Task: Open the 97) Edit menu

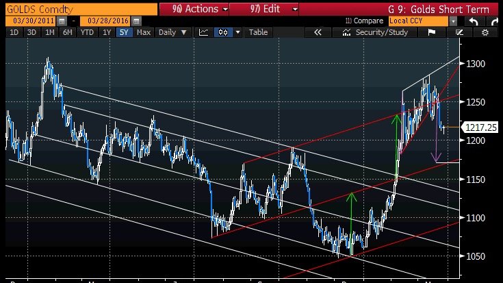Action: pos(264,9)
